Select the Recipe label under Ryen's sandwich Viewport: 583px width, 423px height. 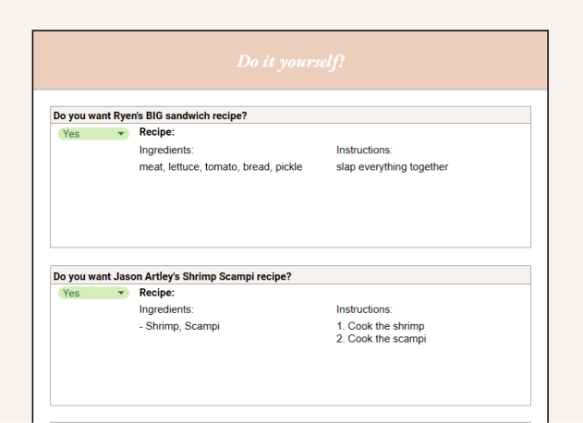tap(157, 132)
